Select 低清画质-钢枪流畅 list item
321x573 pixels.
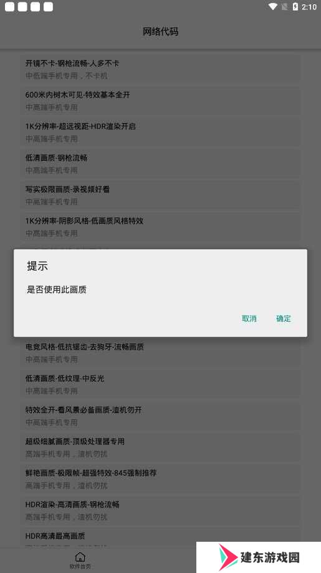click(x=160, y=164)
